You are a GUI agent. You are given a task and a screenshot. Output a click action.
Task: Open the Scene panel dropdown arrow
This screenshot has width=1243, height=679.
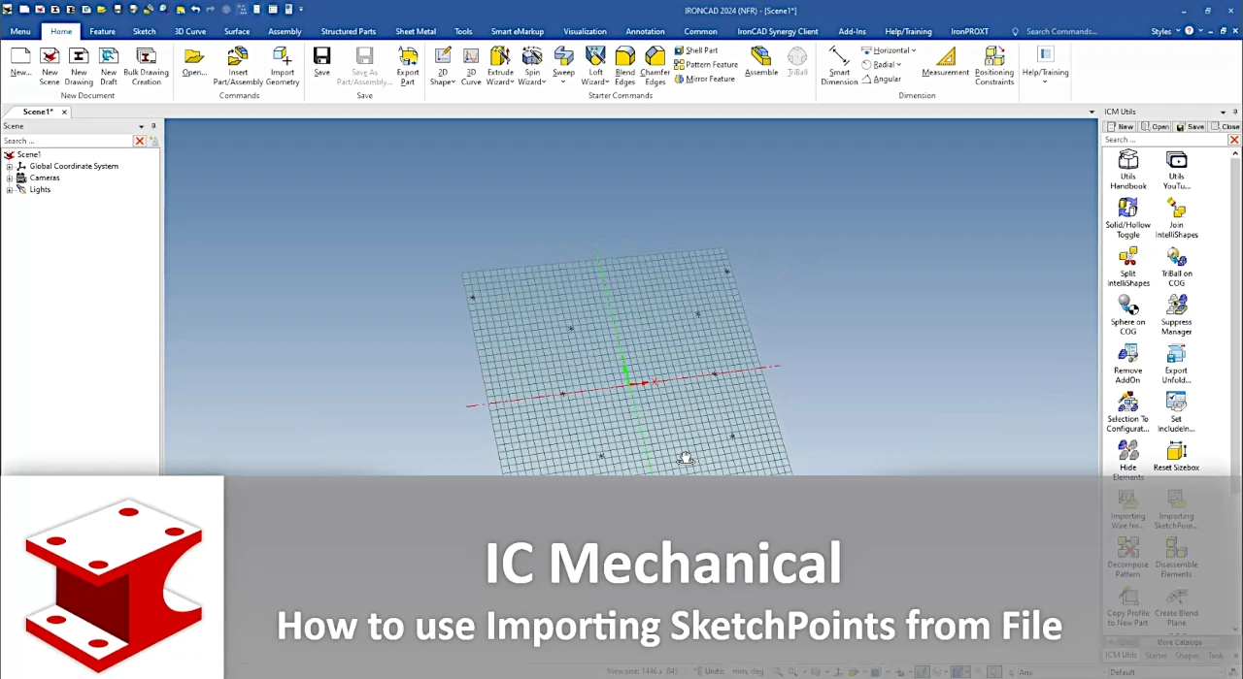(141, 126)
